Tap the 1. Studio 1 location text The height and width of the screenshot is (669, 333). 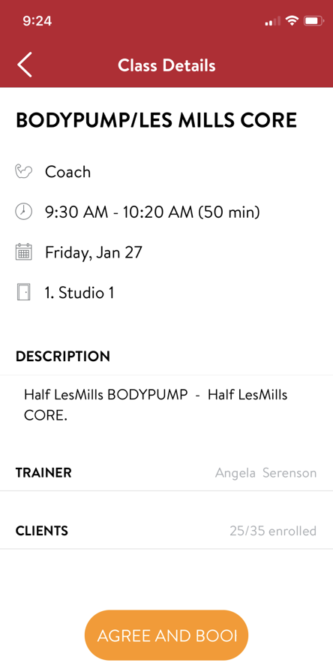click(79, 293)
